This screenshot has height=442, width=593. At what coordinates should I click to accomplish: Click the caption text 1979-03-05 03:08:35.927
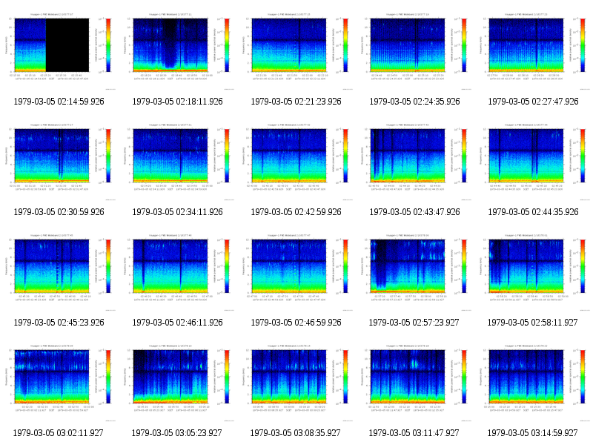(295, 433)
